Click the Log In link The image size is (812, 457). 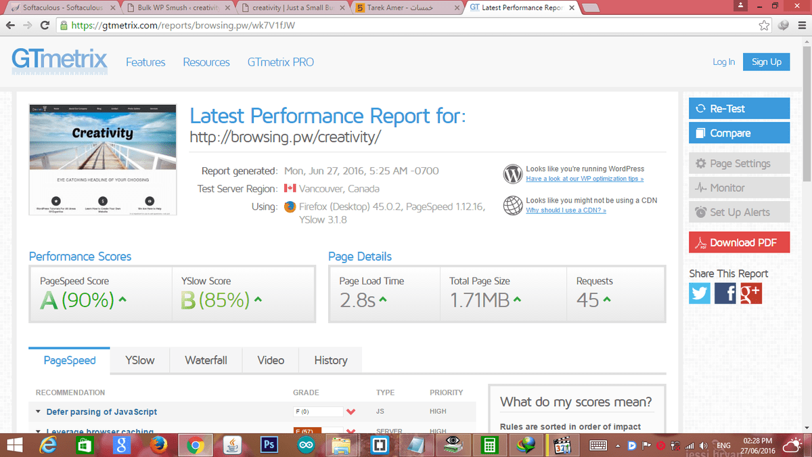click(723, 62)
